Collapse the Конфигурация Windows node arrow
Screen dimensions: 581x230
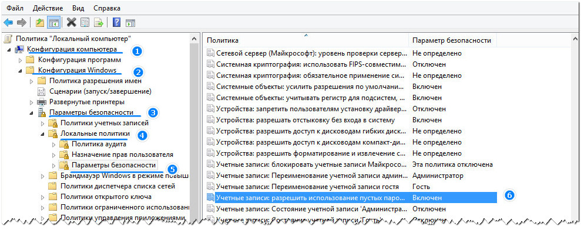pyautogui.click(x=20, y=71)
